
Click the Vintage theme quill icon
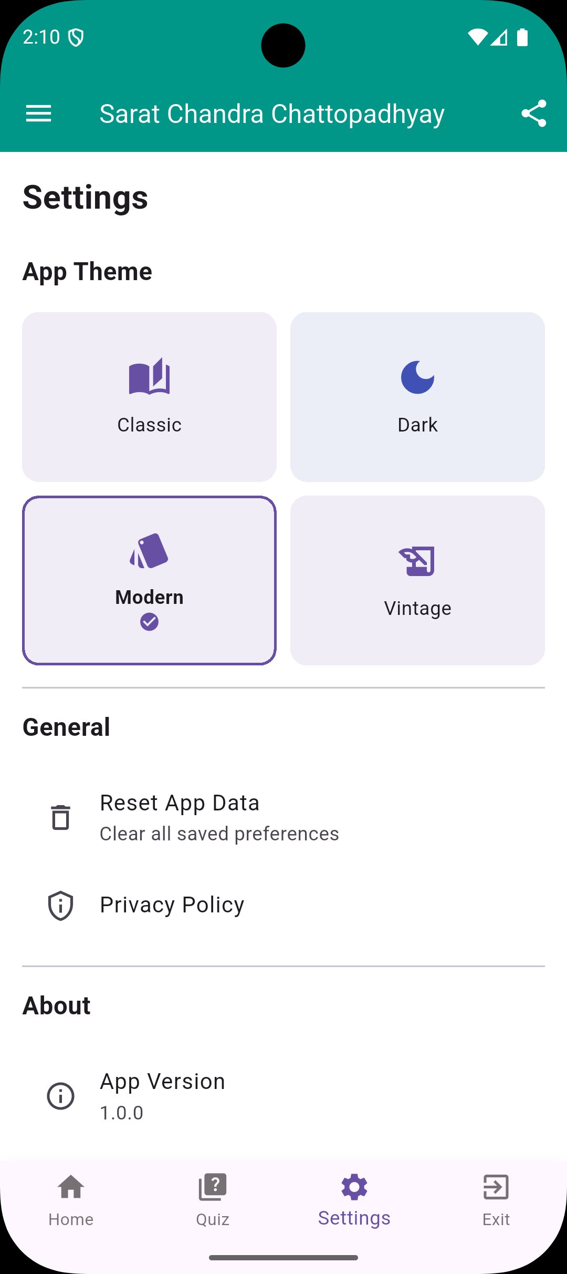point(417,561)
